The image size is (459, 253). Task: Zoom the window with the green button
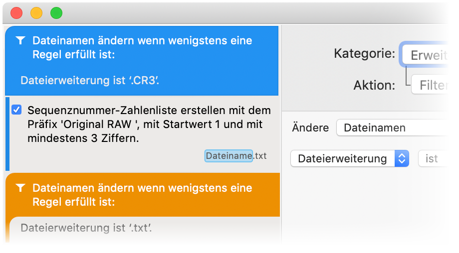click(x=56, y=13)
